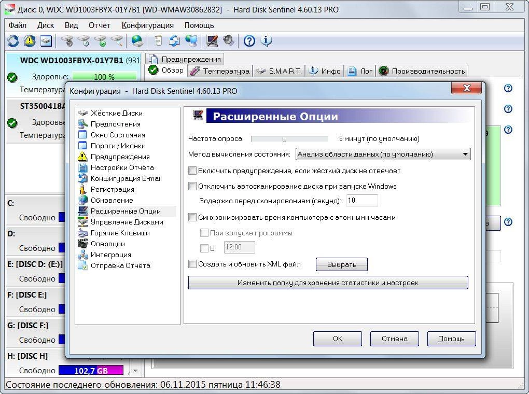Tick the При запуске программы checkbox
529x394 pixels.
(204, 233)
